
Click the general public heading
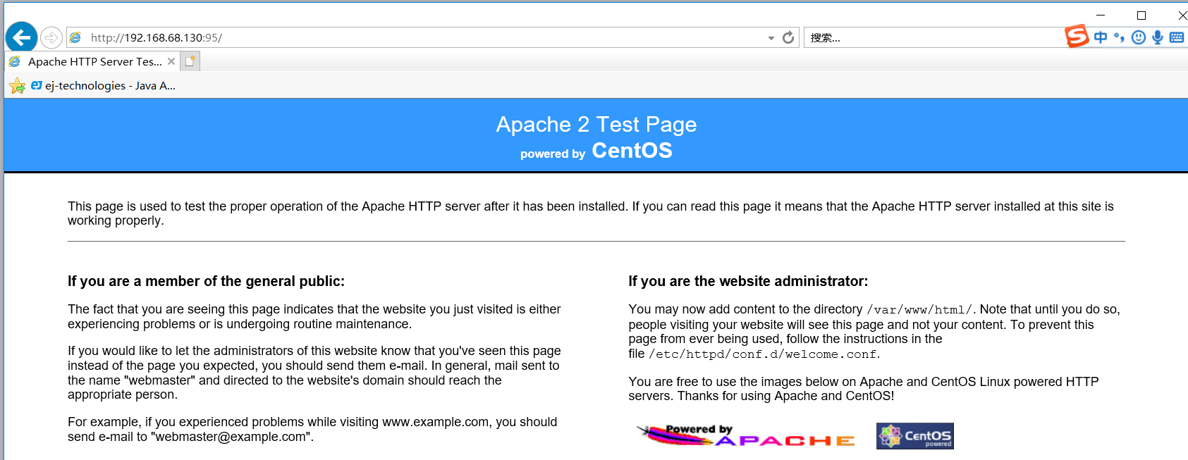coord(206,281)
